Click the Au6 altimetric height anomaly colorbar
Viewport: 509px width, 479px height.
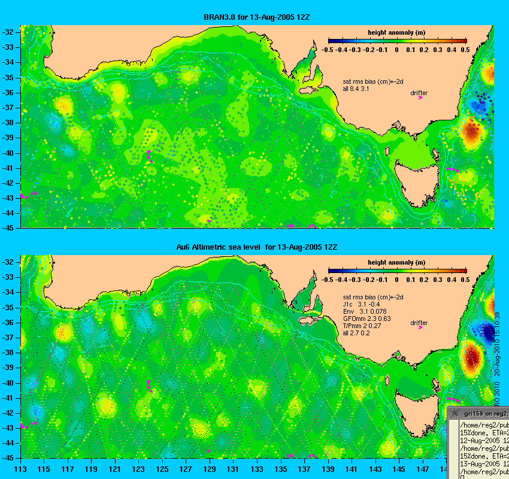coord(398,271)
